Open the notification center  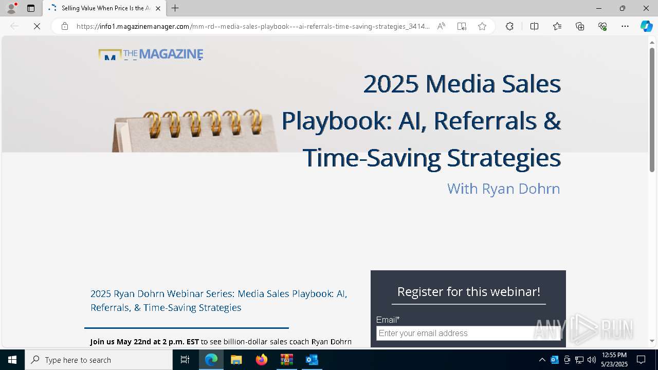641,360
